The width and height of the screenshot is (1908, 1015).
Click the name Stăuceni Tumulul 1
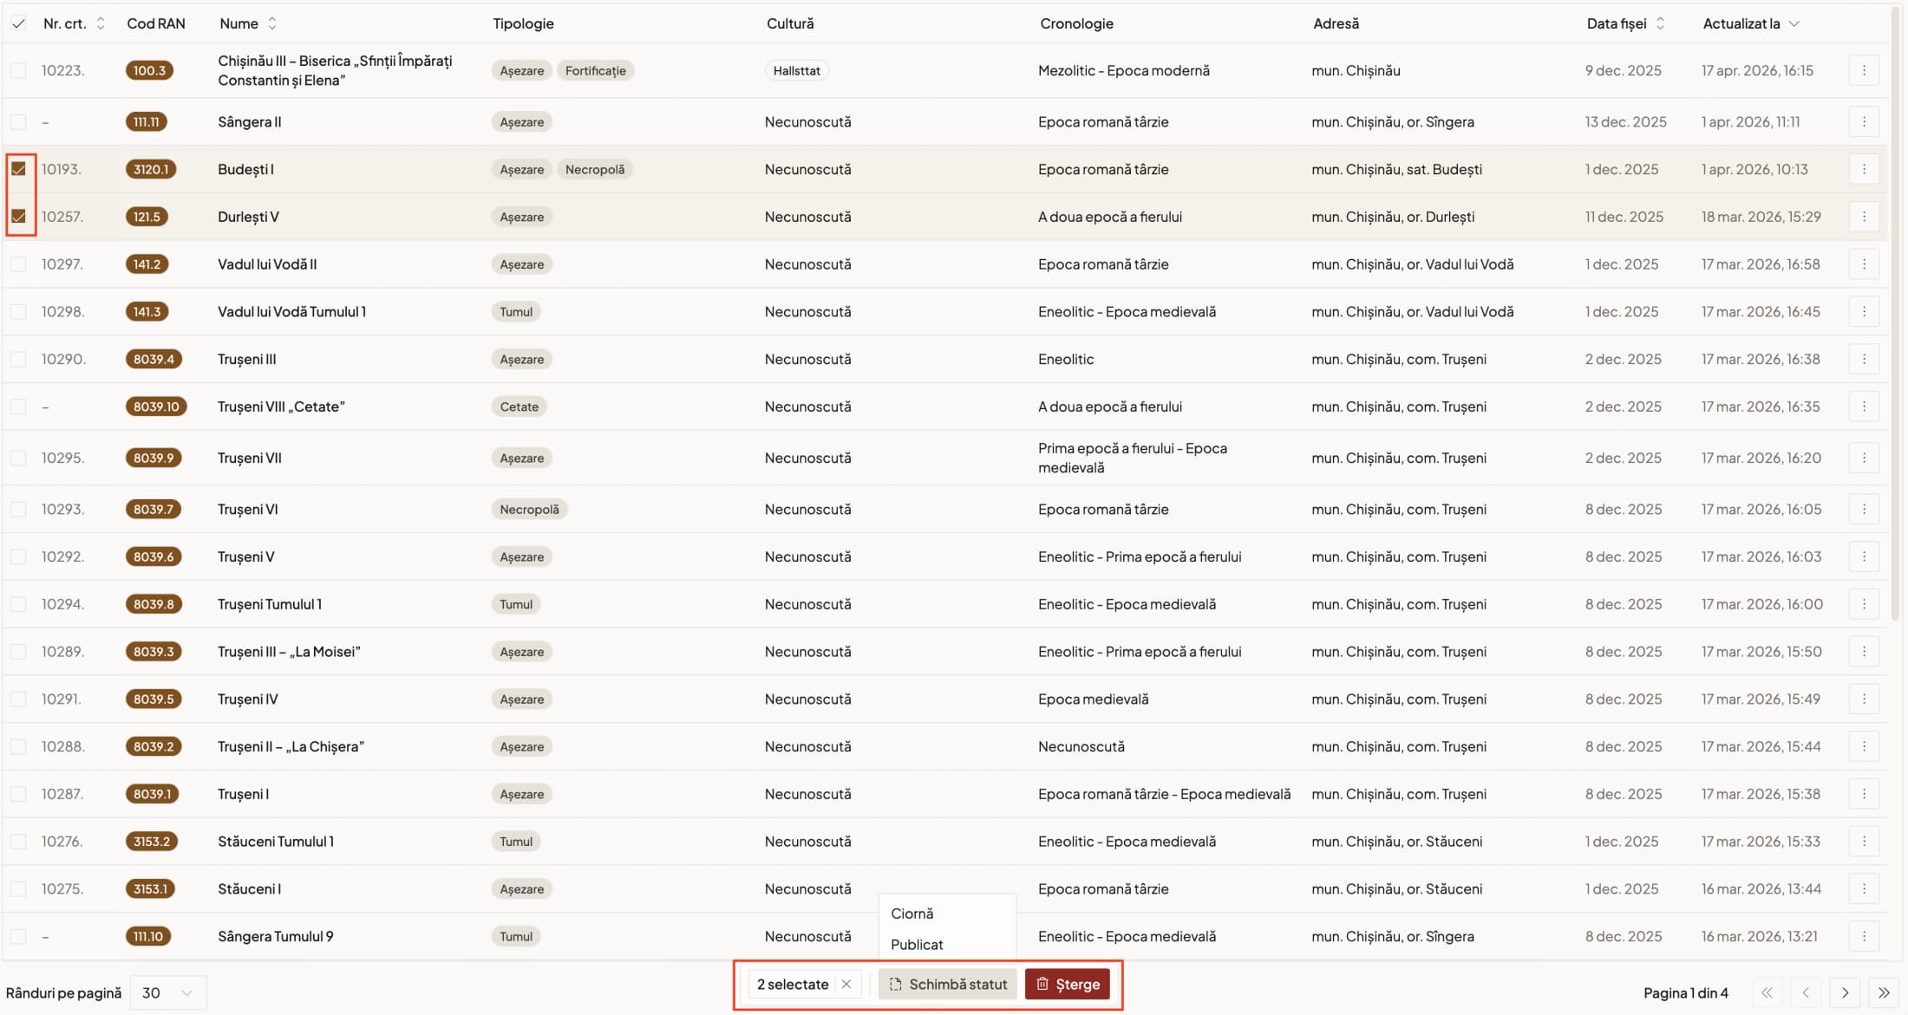tap(276, 842)
